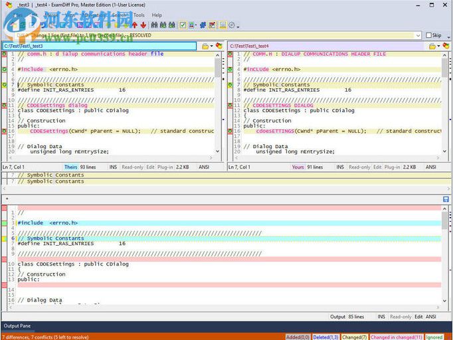The width and height of the screenshot is (453, 340).
Task: Click the binoculars find icon in the toolbar
Action: point(154,25)
